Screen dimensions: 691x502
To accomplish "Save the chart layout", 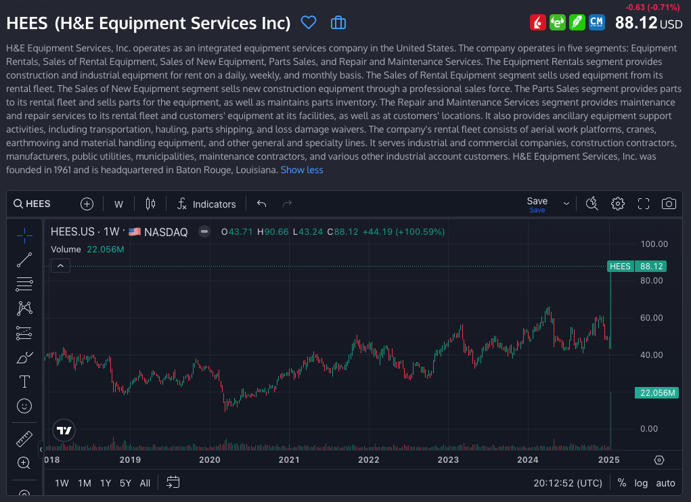I will click(537, 204).
